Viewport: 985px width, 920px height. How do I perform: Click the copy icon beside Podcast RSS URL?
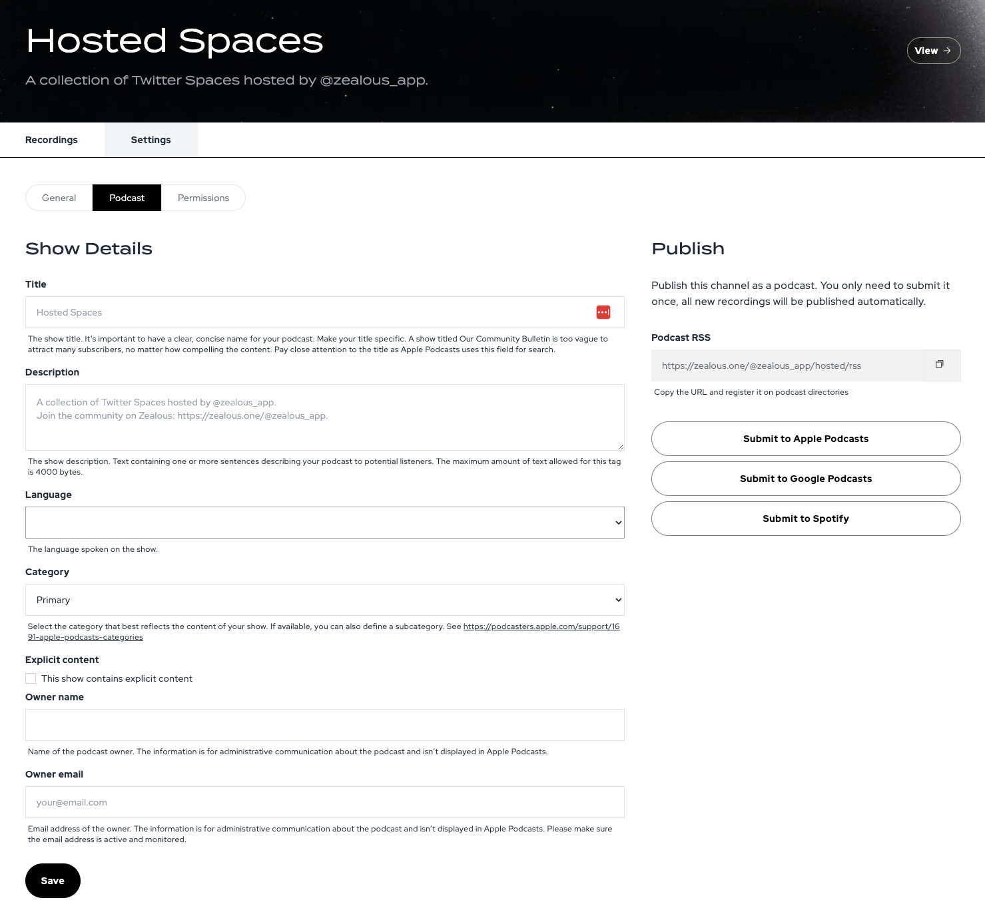(x=940, y=365)
